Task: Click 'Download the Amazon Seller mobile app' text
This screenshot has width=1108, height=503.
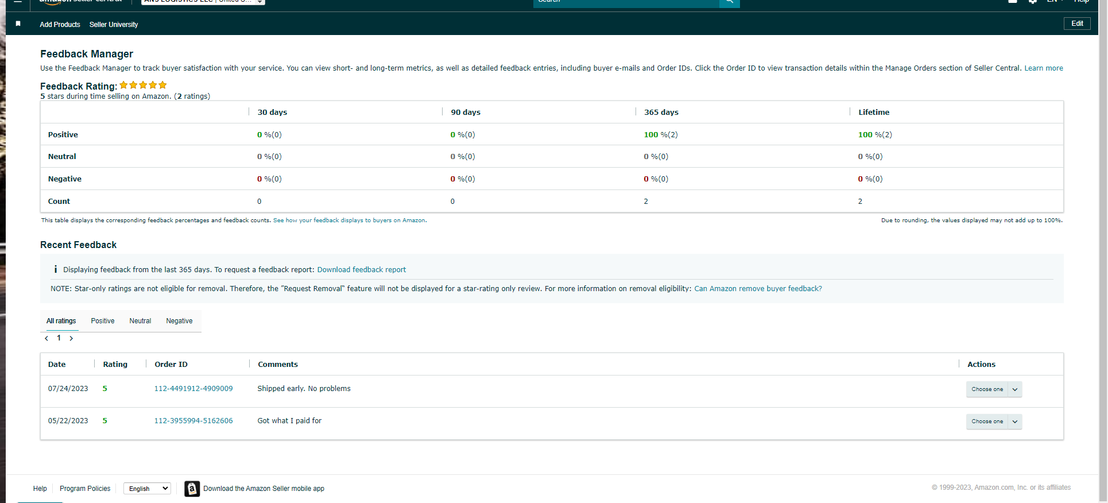Action: point(264,489)
